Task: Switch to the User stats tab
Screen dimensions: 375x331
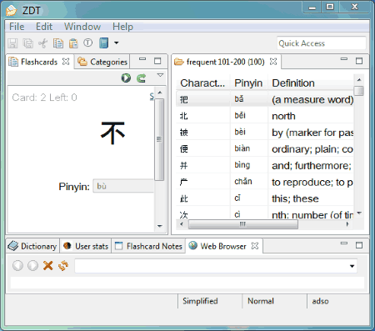Action: 86,246
